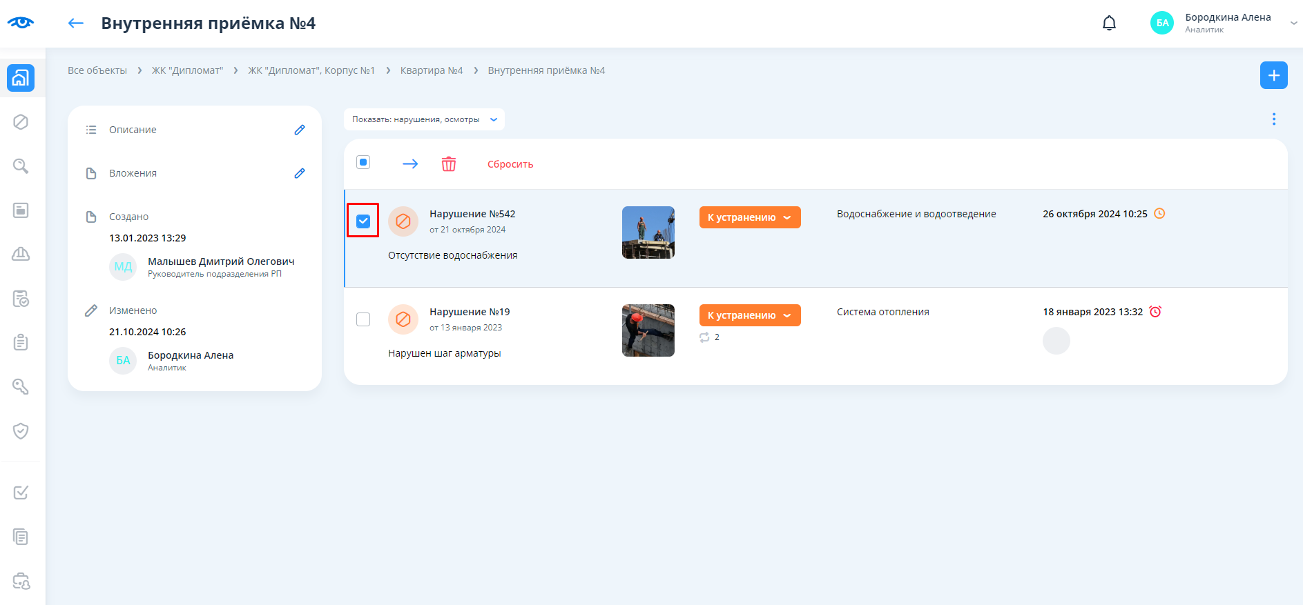This screenshot has width=1303, height=605.
Task: Open the photo thumbnail of Нарушение №542
Action: point(648,232)
